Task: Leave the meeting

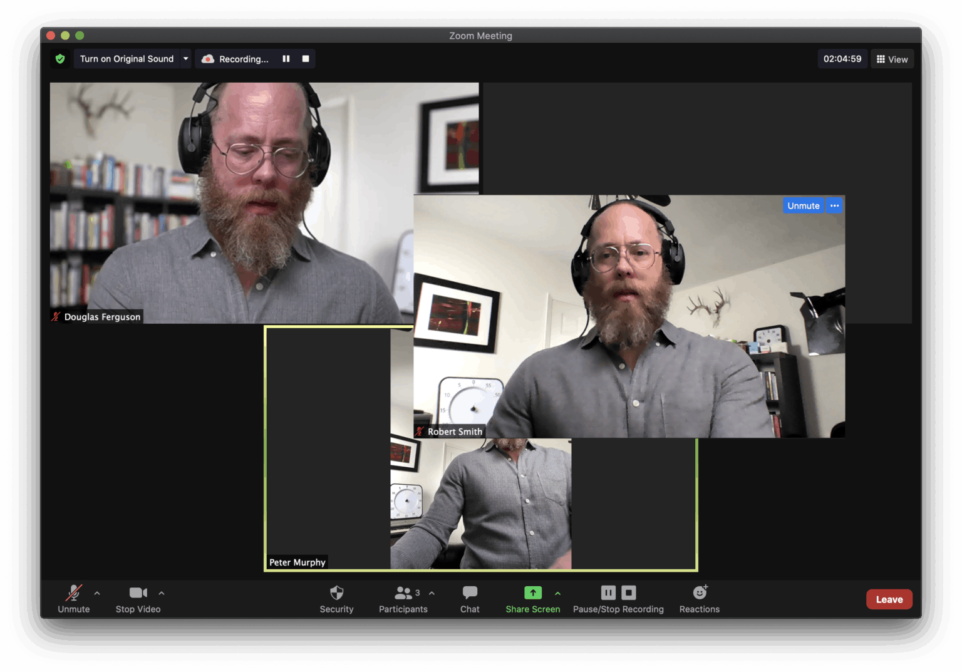Action: click(x=889, y=599)
